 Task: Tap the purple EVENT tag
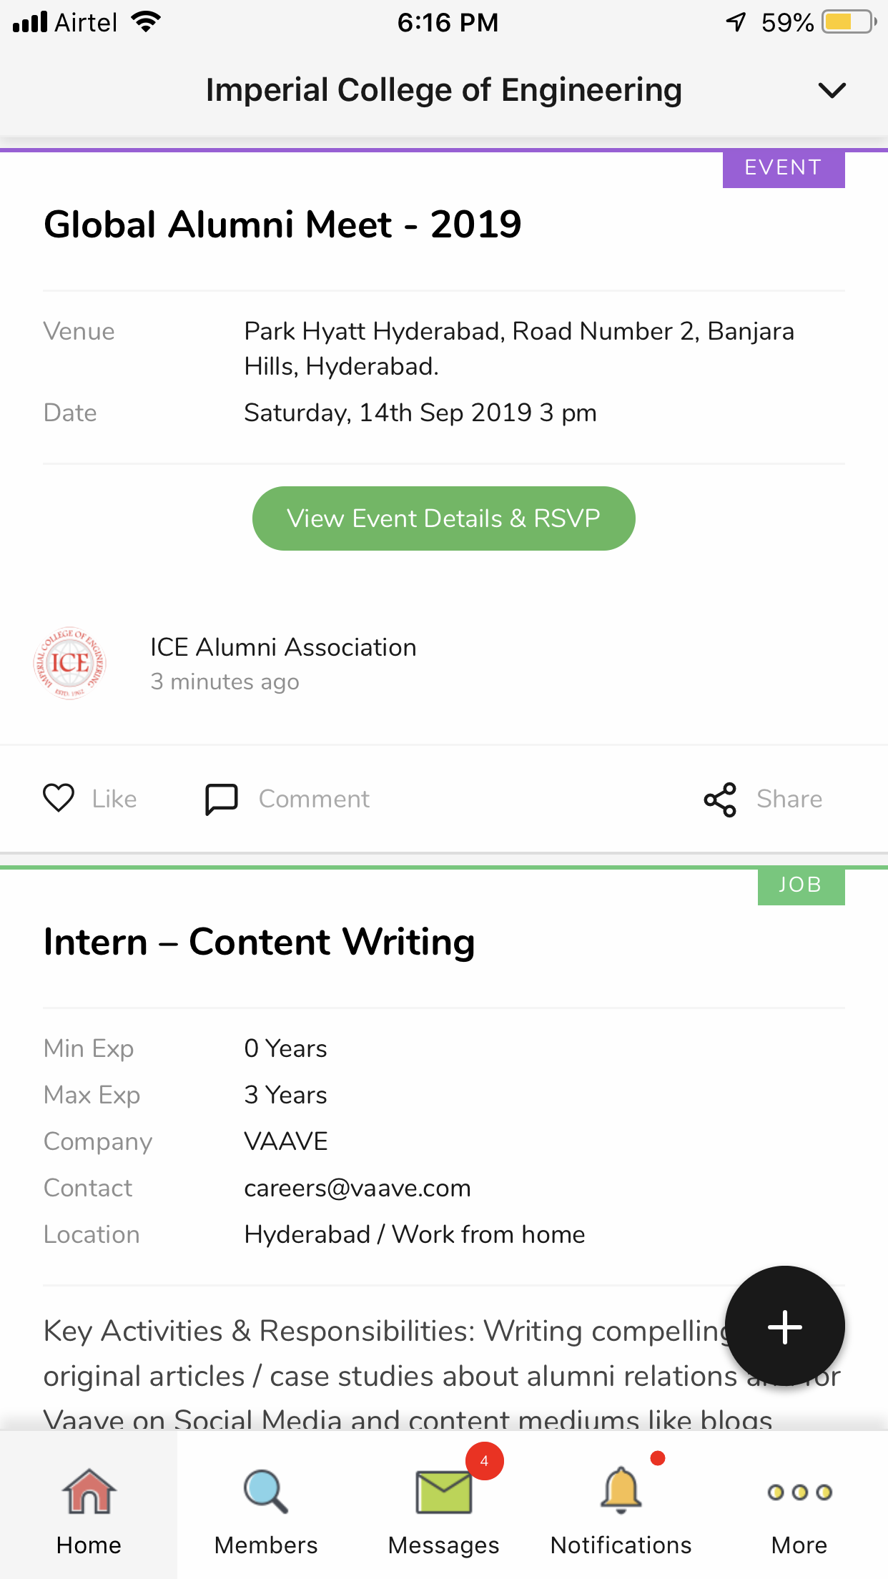click(x=783, y=168)
